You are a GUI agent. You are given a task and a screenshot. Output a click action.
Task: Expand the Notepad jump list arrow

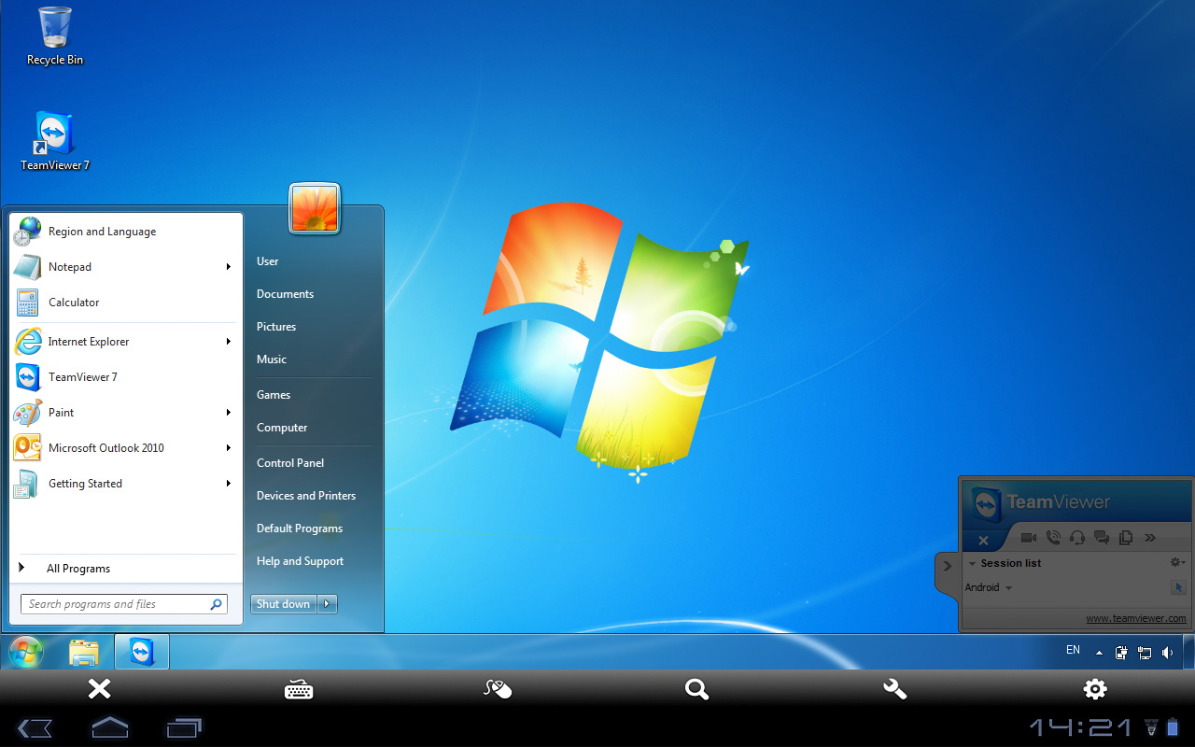pos(229,267)
